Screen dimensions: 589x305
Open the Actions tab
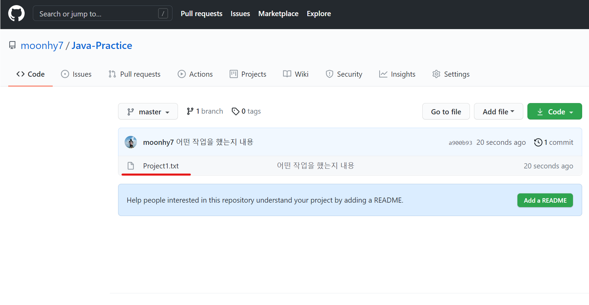[x=195, y=74]
